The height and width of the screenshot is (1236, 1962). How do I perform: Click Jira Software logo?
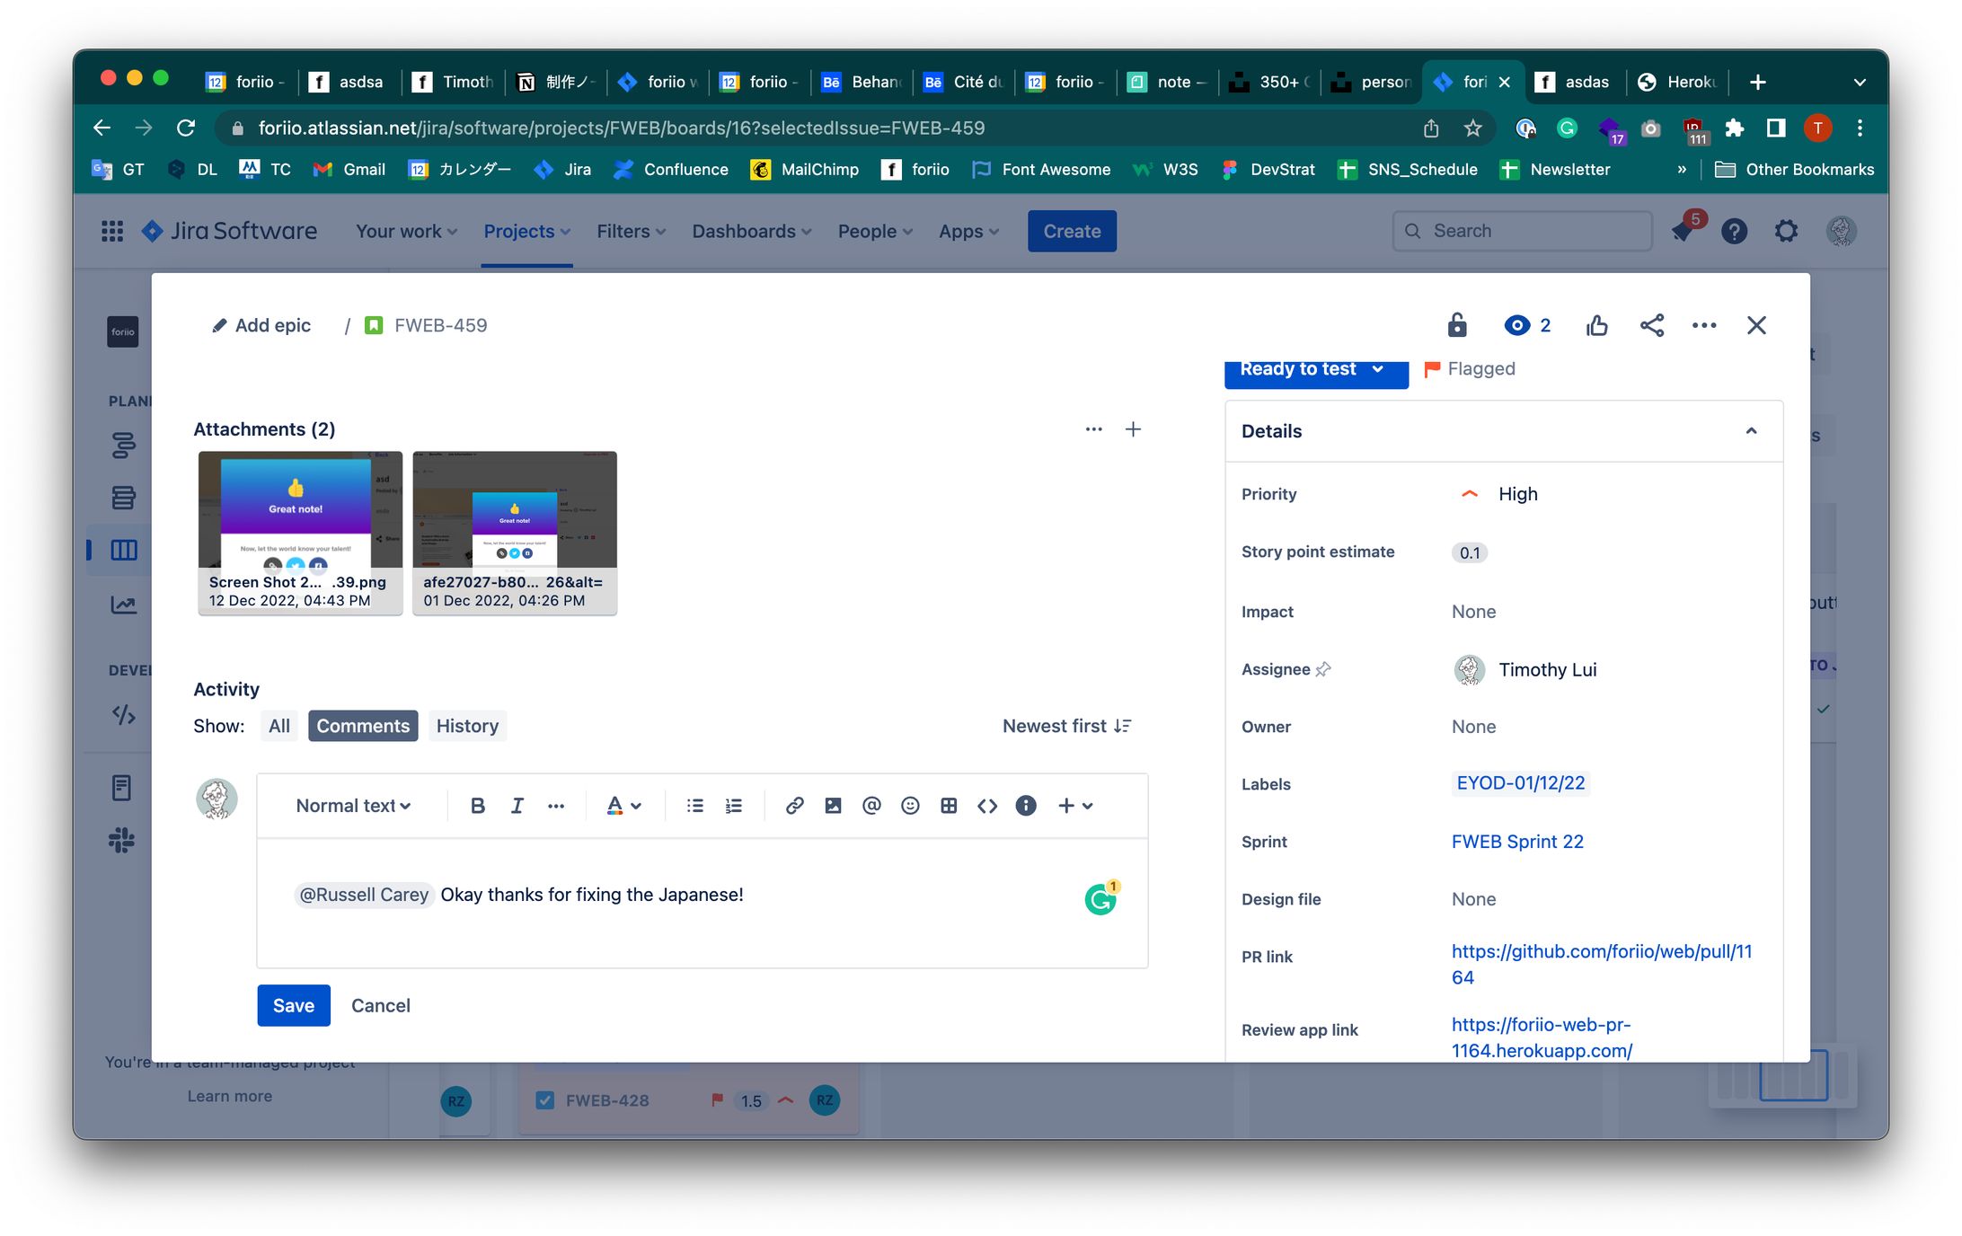coord(230,231)
